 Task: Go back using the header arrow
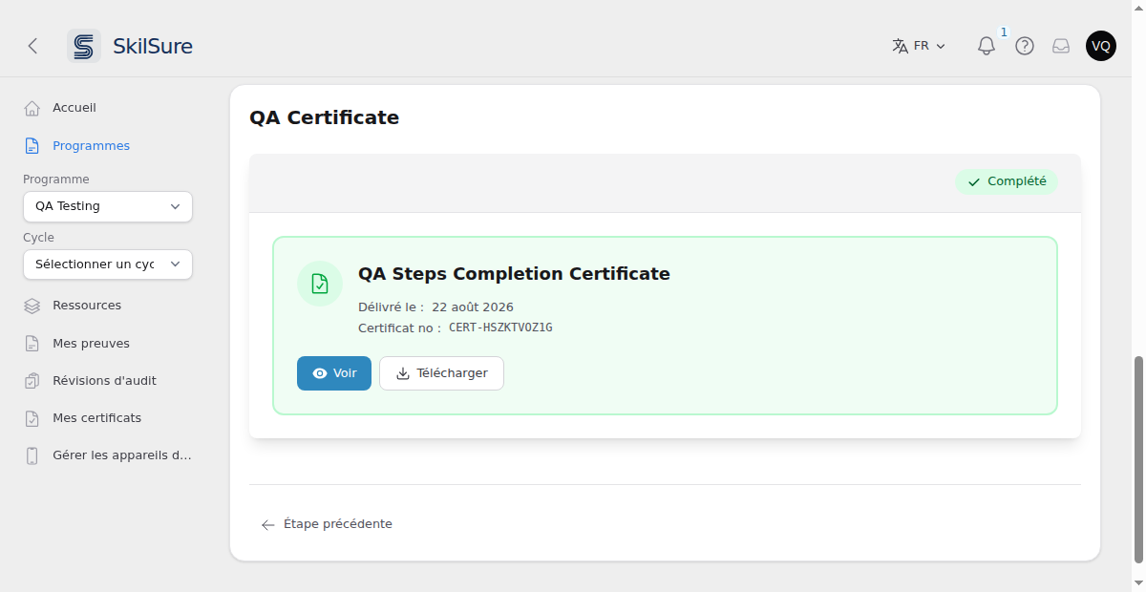tap(32, 46)
